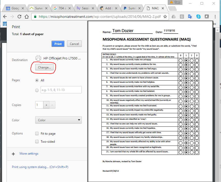
Task: Click the Google Drive extension icon
Action: tap(174, 17)
